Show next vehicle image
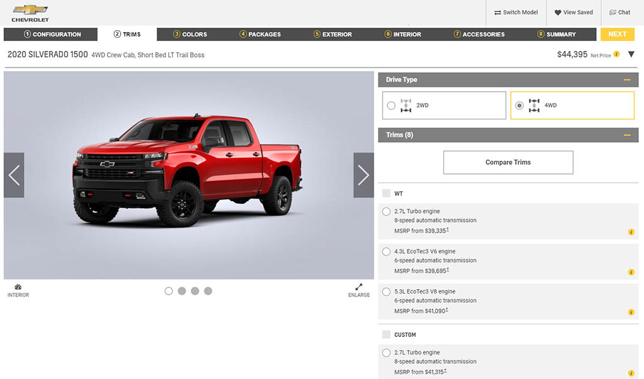This screenshot has height=379, width=644. (364, 175)
